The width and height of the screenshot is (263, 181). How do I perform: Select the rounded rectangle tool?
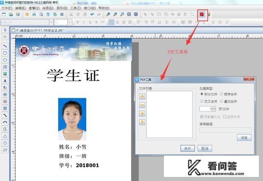[x=5, y=53]
